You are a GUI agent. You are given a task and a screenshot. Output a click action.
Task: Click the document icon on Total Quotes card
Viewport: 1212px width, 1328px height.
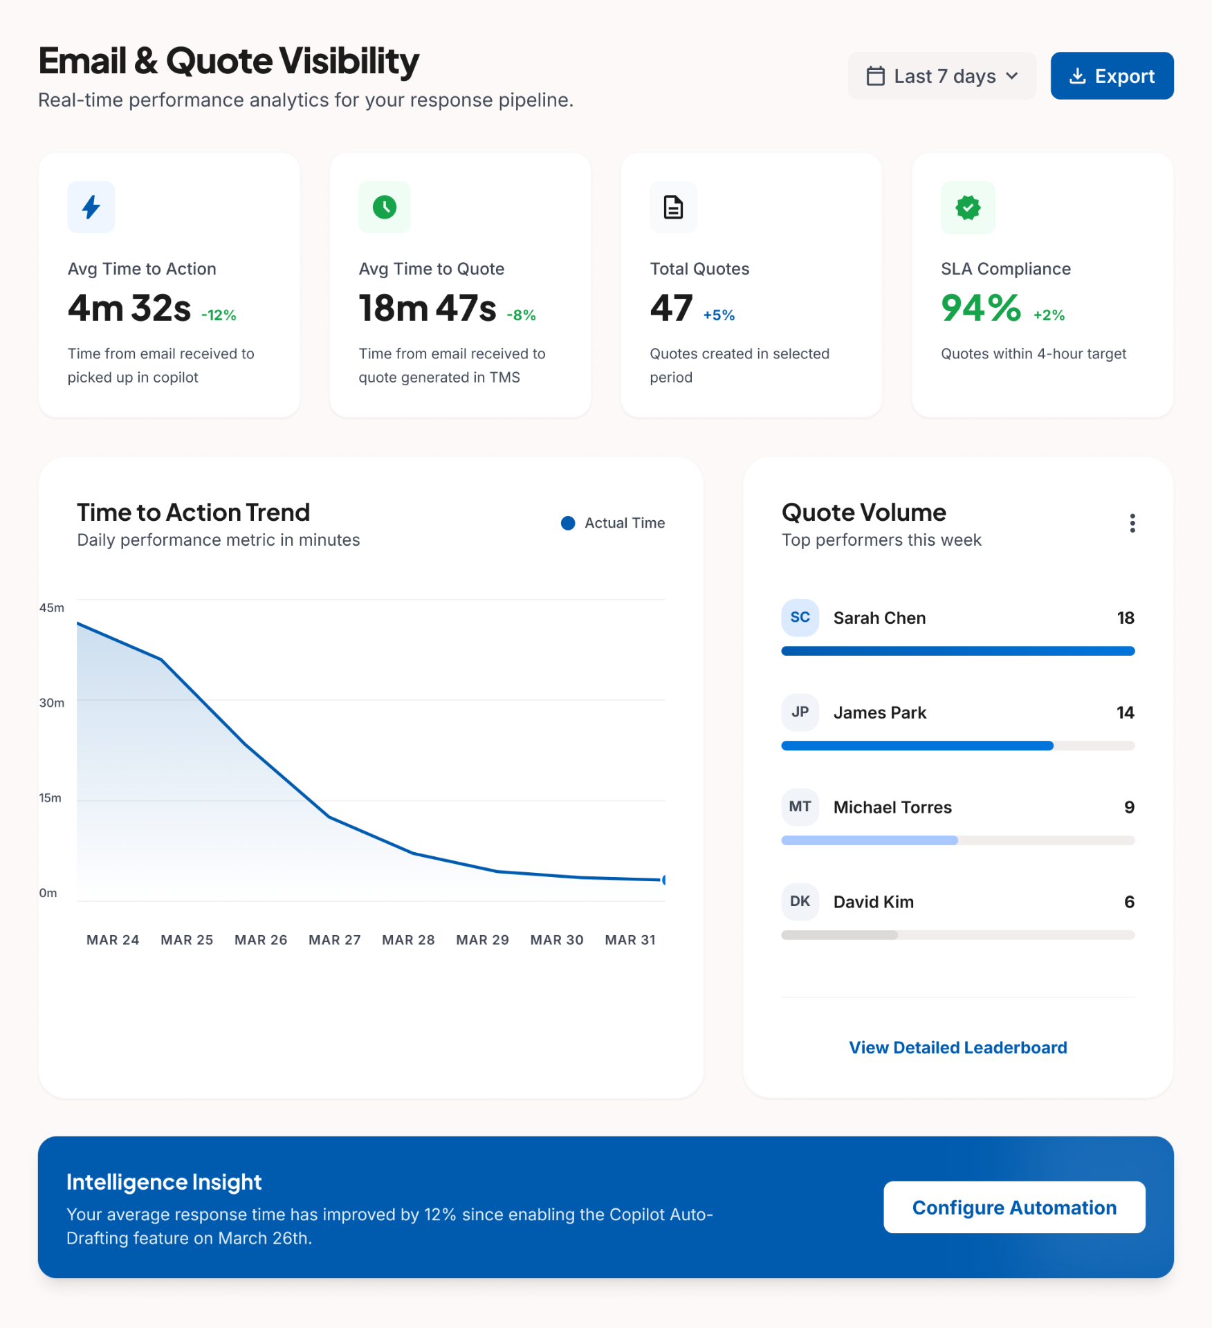pos(673,207)
